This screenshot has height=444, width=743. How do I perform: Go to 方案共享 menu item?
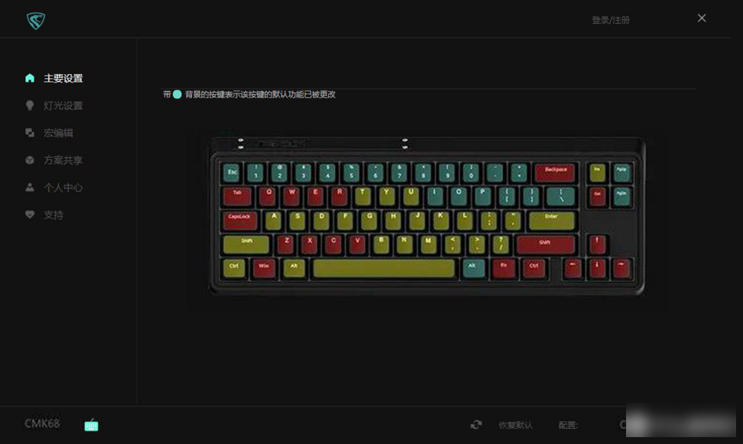63,160
